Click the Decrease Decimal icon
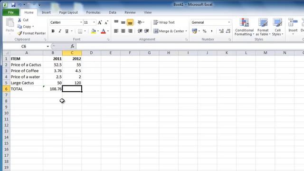Screen dimensions: 304x171 click(x=228, y=31)
